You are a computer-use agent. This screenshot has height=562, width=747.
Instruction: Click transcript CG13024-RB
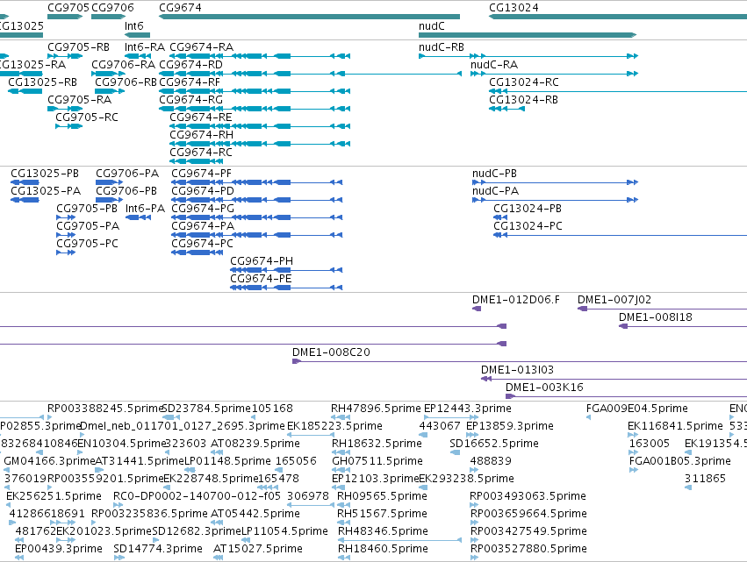[523, 100]
